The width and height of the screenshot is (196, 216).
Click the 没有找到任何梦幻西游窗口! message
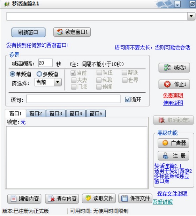[x=37, y=45]
